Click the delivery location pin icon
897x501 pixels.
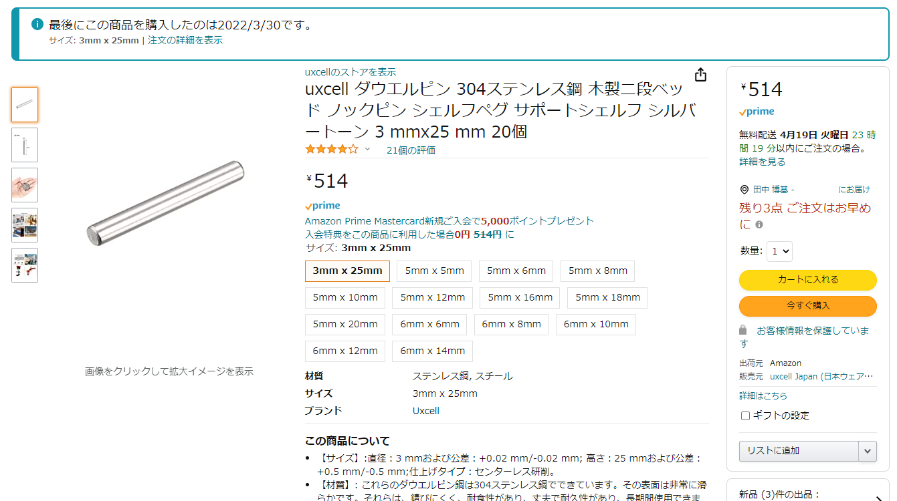(744, 190)
